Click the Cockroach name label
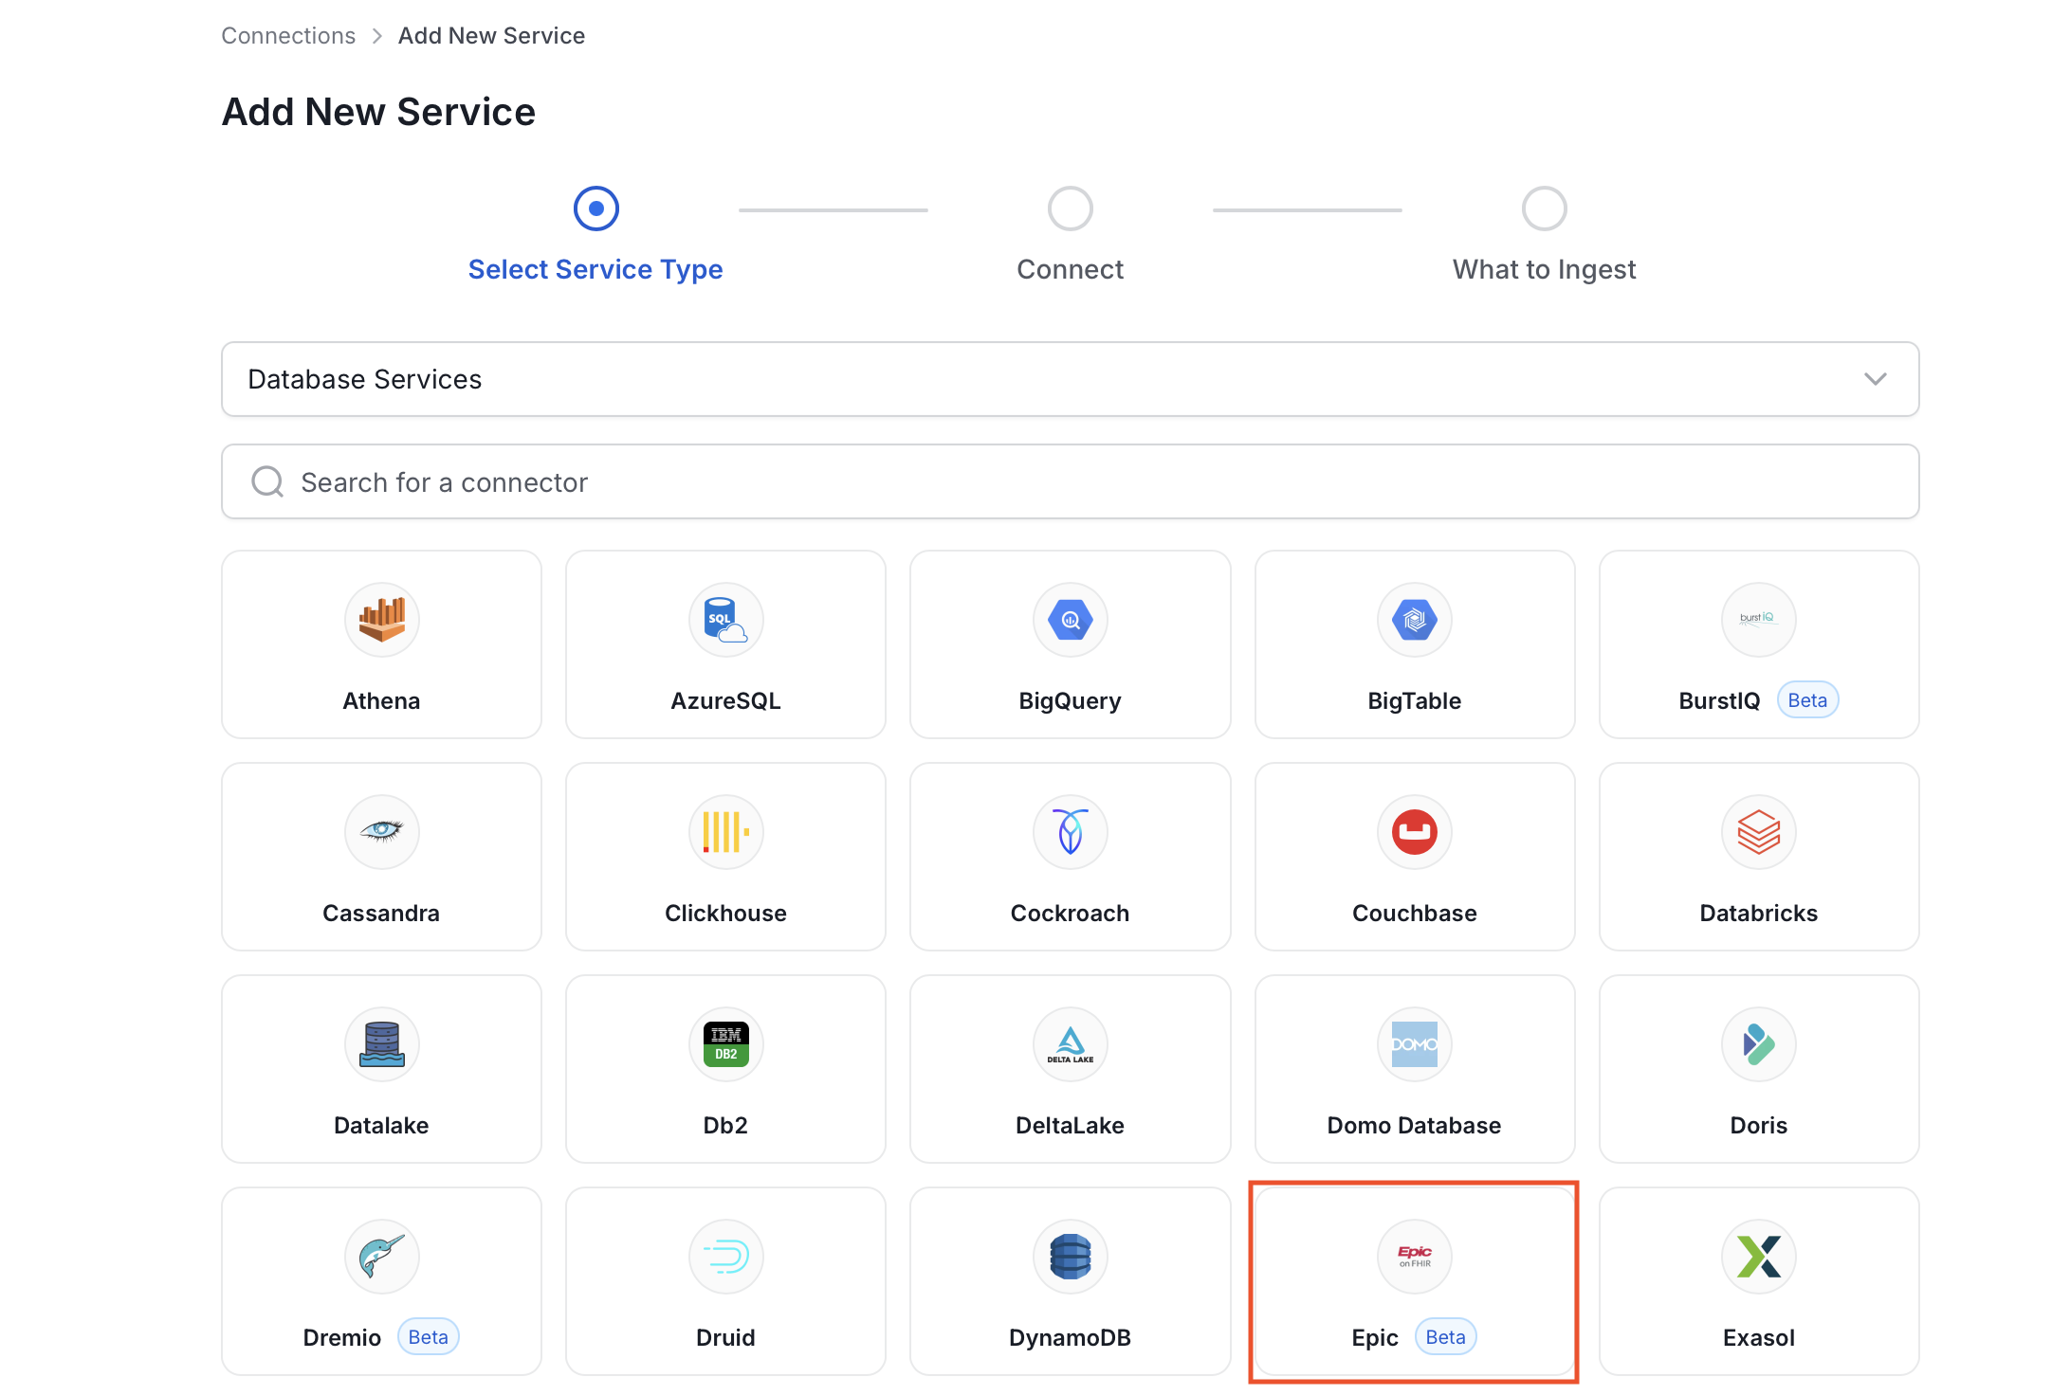Image resolution: width=2052 pixels, height=1395 pixels. click(1070, 914)
